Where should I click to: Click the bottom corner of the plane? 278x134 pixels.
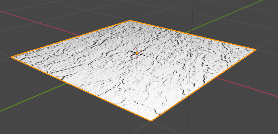point(151,121)
